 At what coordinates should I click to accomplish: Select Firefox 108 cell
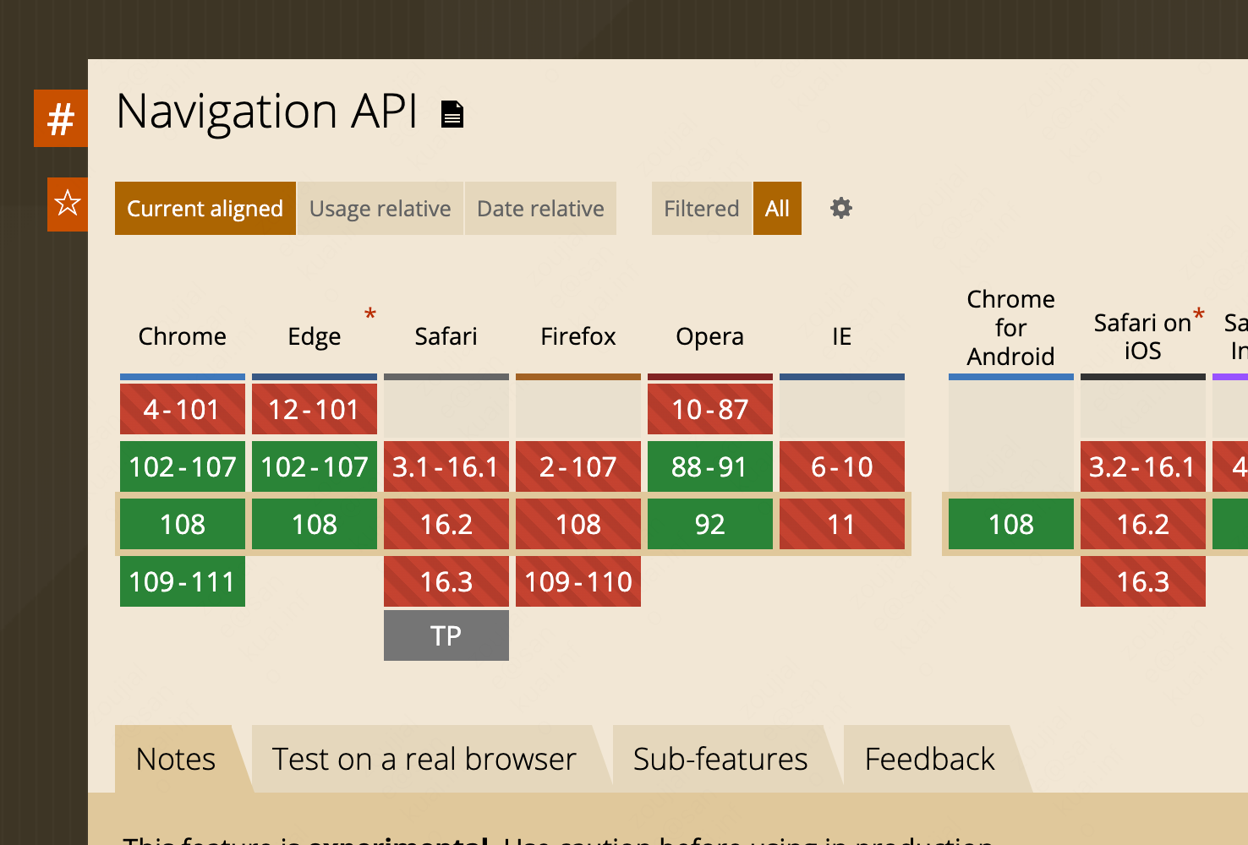578,524
